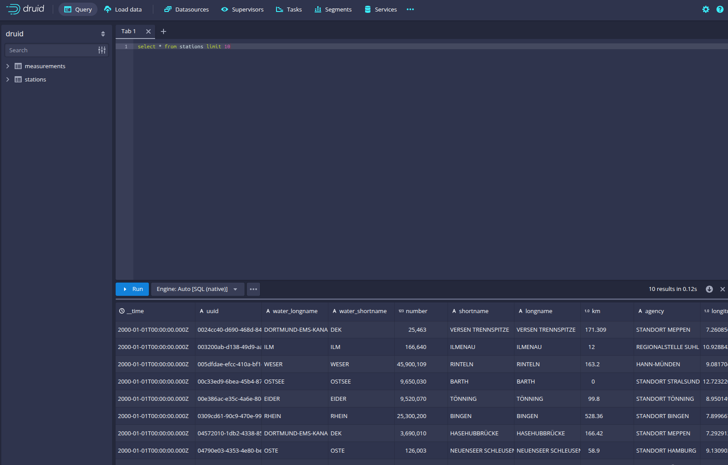The width and height of the screenshot is (728, 465).
Task: Expand the stations table tree
Action: click(8, 79)
